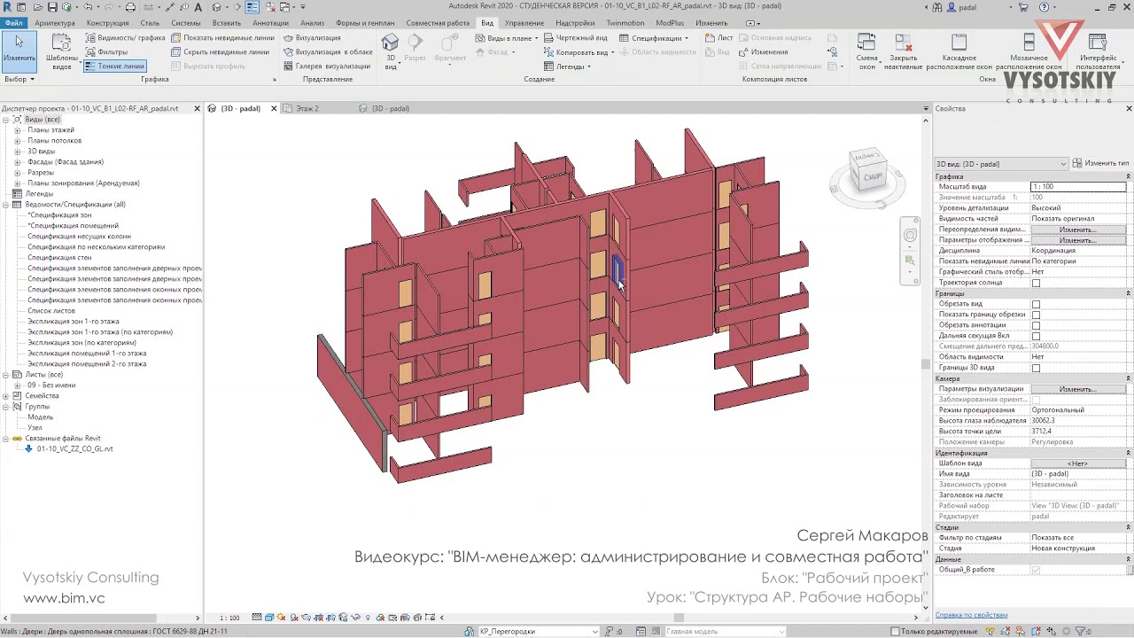Image resolution: width=1134 pixels, height=638 pixels.
Task: Click the <Нет> Шаблон вида button
Action: [x=1077, y=463]
